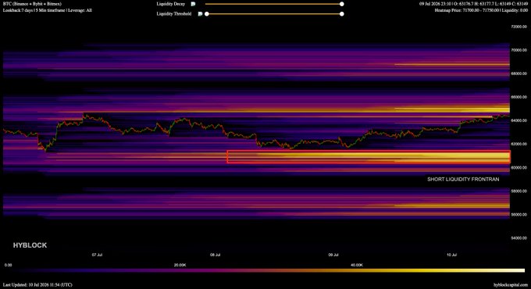Click the 0.00 color scale label
The width and height of the screenshot is (531, 289).
tap(8, 265)
